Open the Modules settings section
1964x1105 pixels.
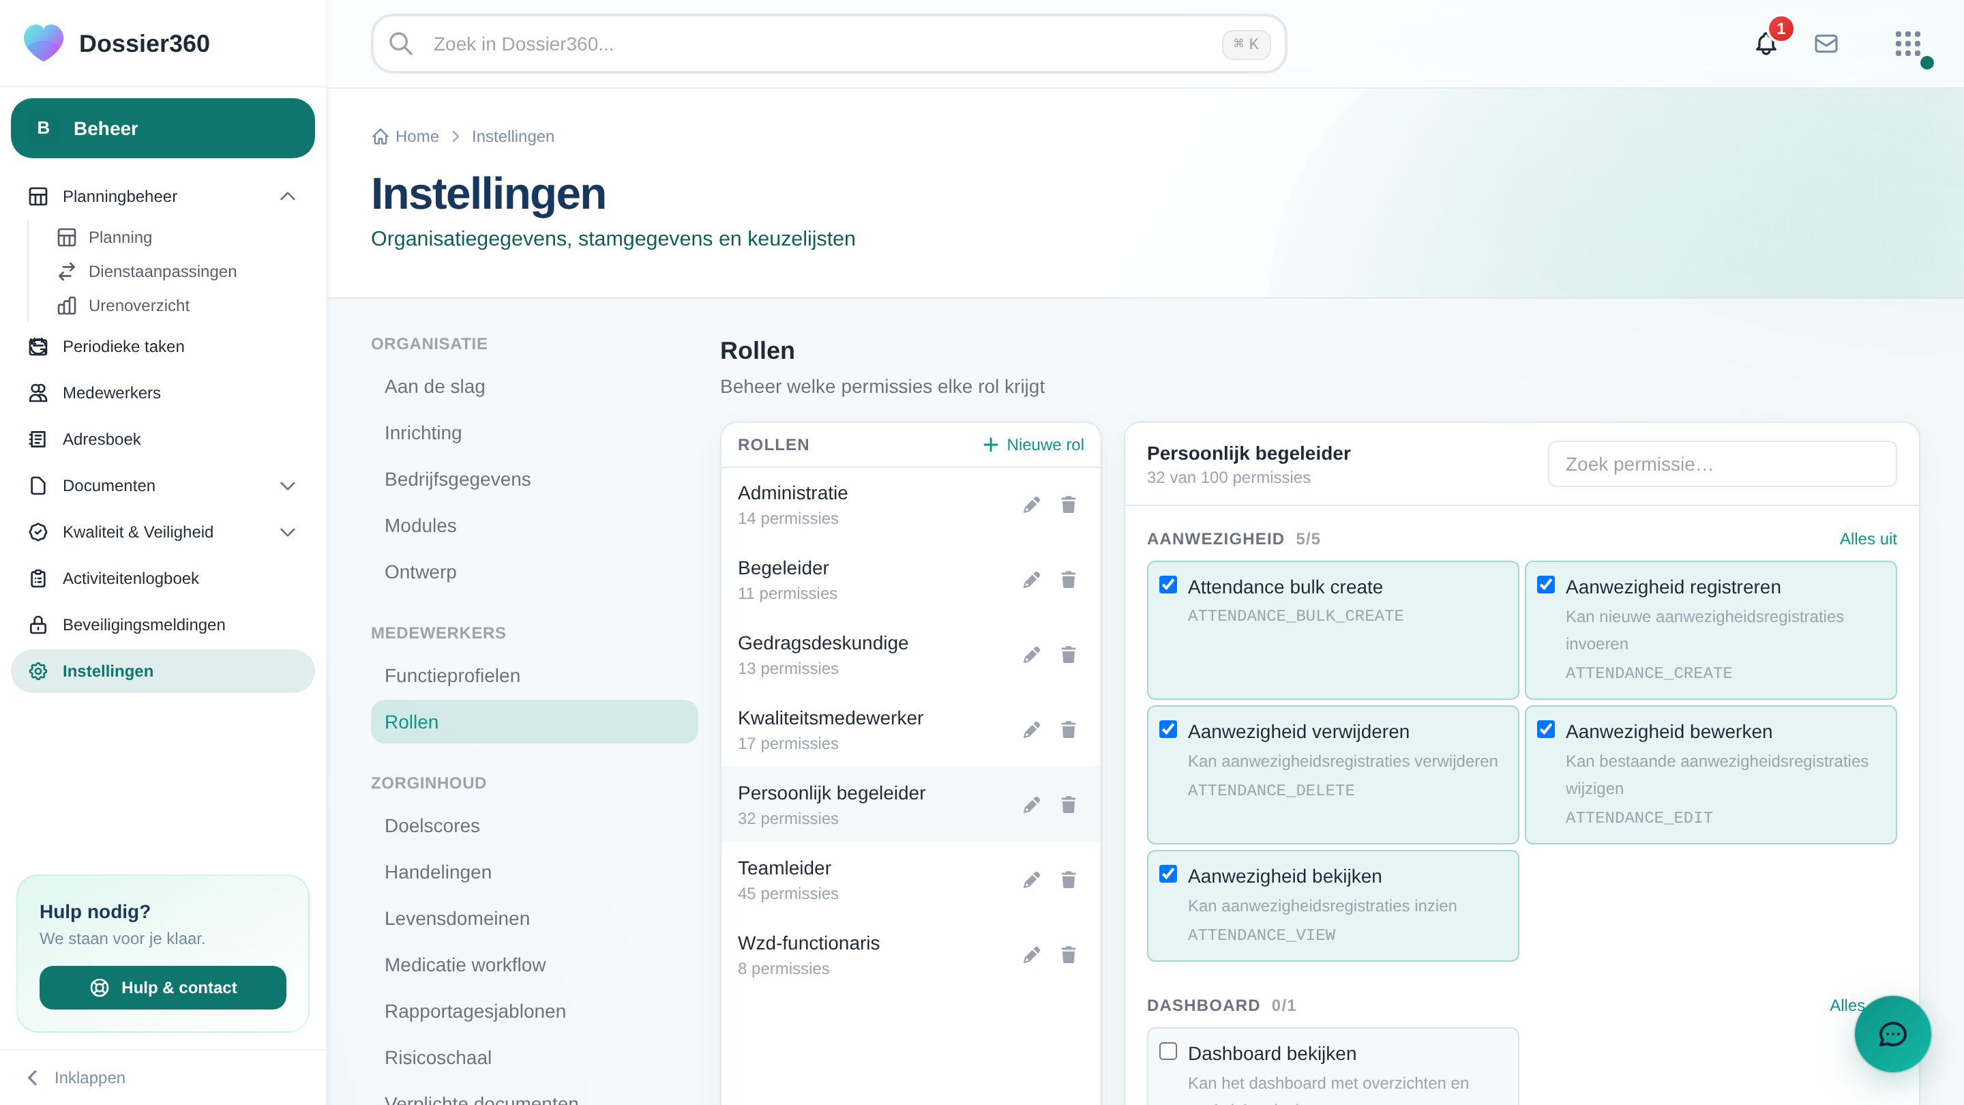tap(534, 525)
